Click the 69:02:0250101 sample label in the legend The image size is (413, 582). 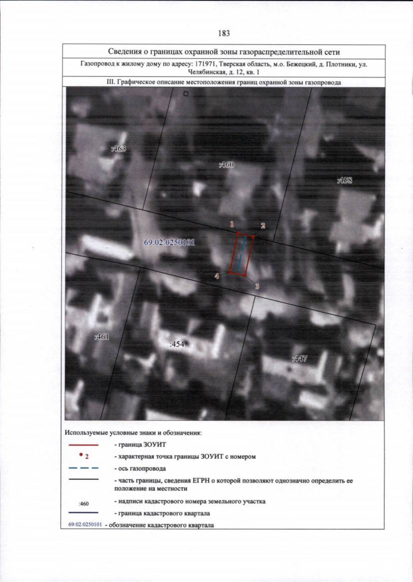(85, 525)
